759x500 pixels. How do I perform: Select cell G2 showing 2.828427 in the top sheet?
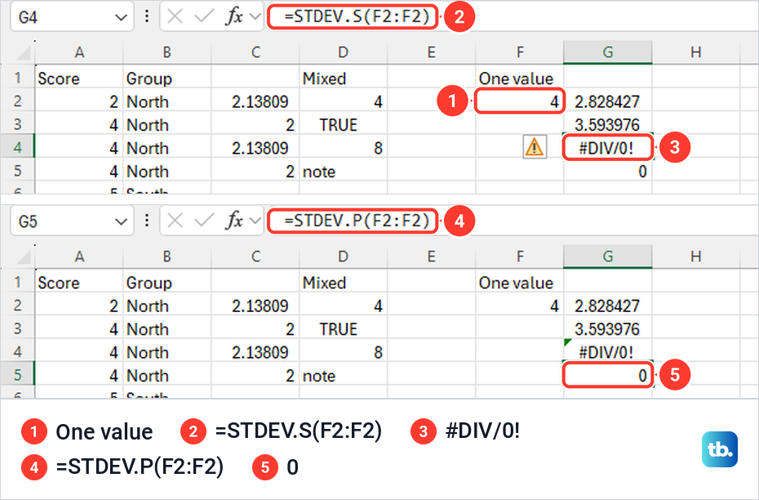(x=607, y=101)
